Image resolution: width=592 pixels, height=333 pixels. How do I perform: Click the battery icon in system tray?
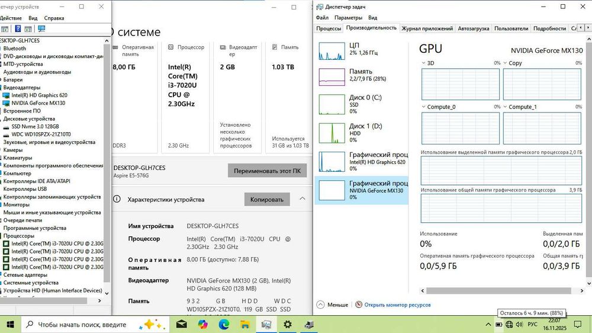click(x=498, y=324)
